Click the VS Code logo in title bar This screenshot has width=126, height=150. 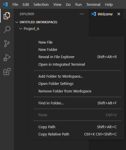pyautogui.click(x=5, y=4)
